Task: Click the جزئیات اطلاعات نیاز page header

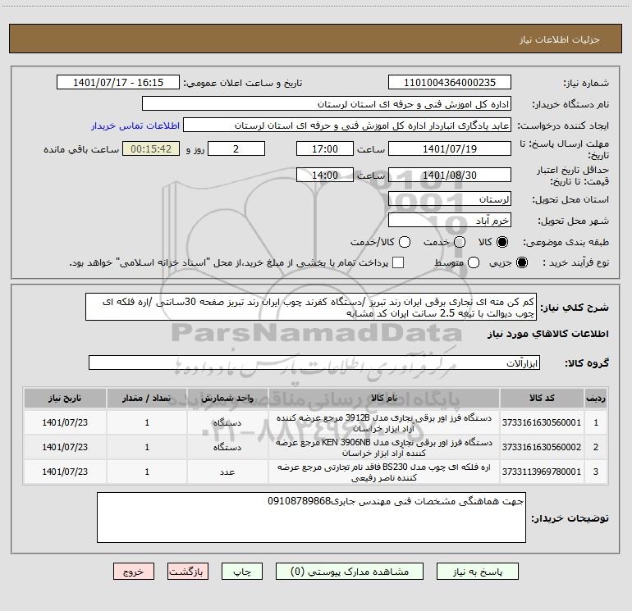Action: tap(560, 39)
